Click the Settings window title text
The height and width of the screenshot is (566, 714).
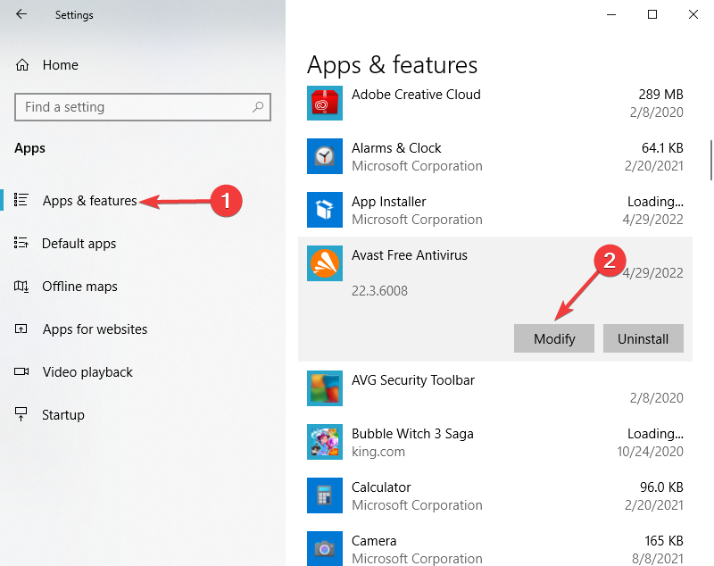click(x=74, y=15)
